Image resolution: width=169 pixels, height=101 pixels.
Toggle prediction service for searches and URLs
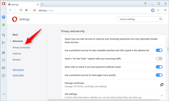[x=159, y=50]
